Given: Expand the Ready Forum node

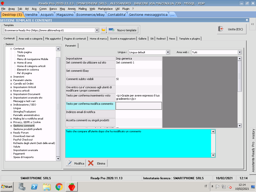Looking at the screenshot, I should [11, 133].
